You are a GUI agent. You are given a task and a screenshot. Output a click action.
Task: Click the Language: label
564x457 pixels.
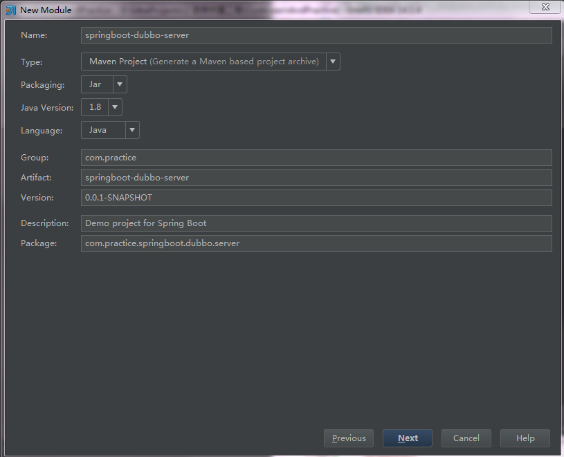[42, 131]
